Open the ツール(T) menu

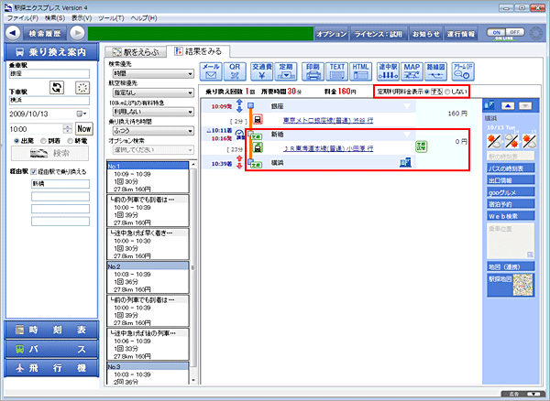112,17
